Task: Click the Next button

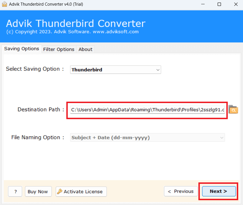Action: (219, 191)
